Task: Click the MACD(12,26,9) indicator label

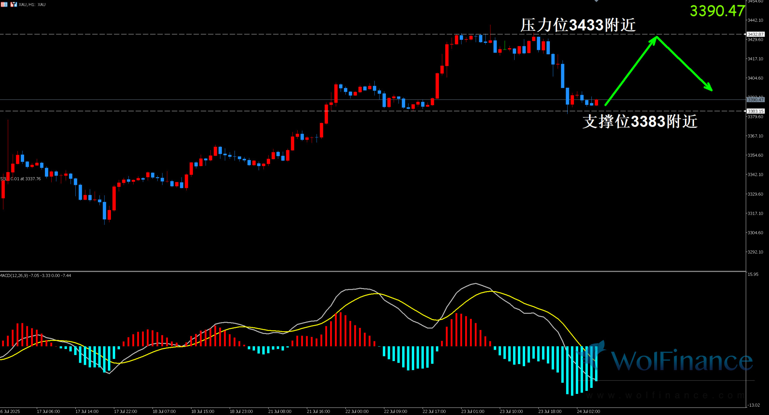Action: pos(36,275)
